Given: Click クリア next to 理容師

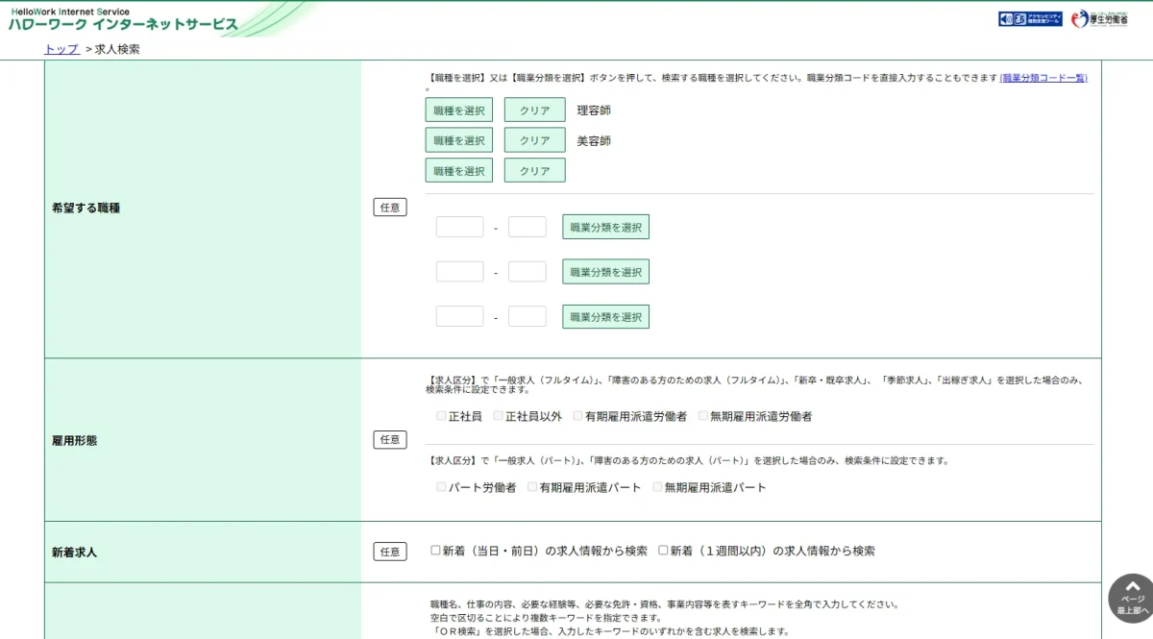Looking at the screenshot, I should (x=535, y=111).
